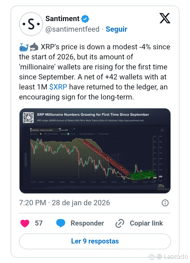Click the X logo on the tweet
This screenshot has width=190, height=263.
coord(165,19)
